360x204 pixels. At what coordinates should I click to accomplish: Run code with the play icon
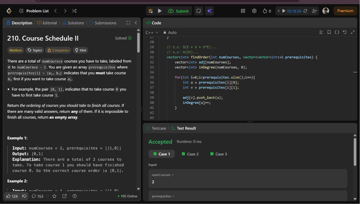tap(160, 11)
